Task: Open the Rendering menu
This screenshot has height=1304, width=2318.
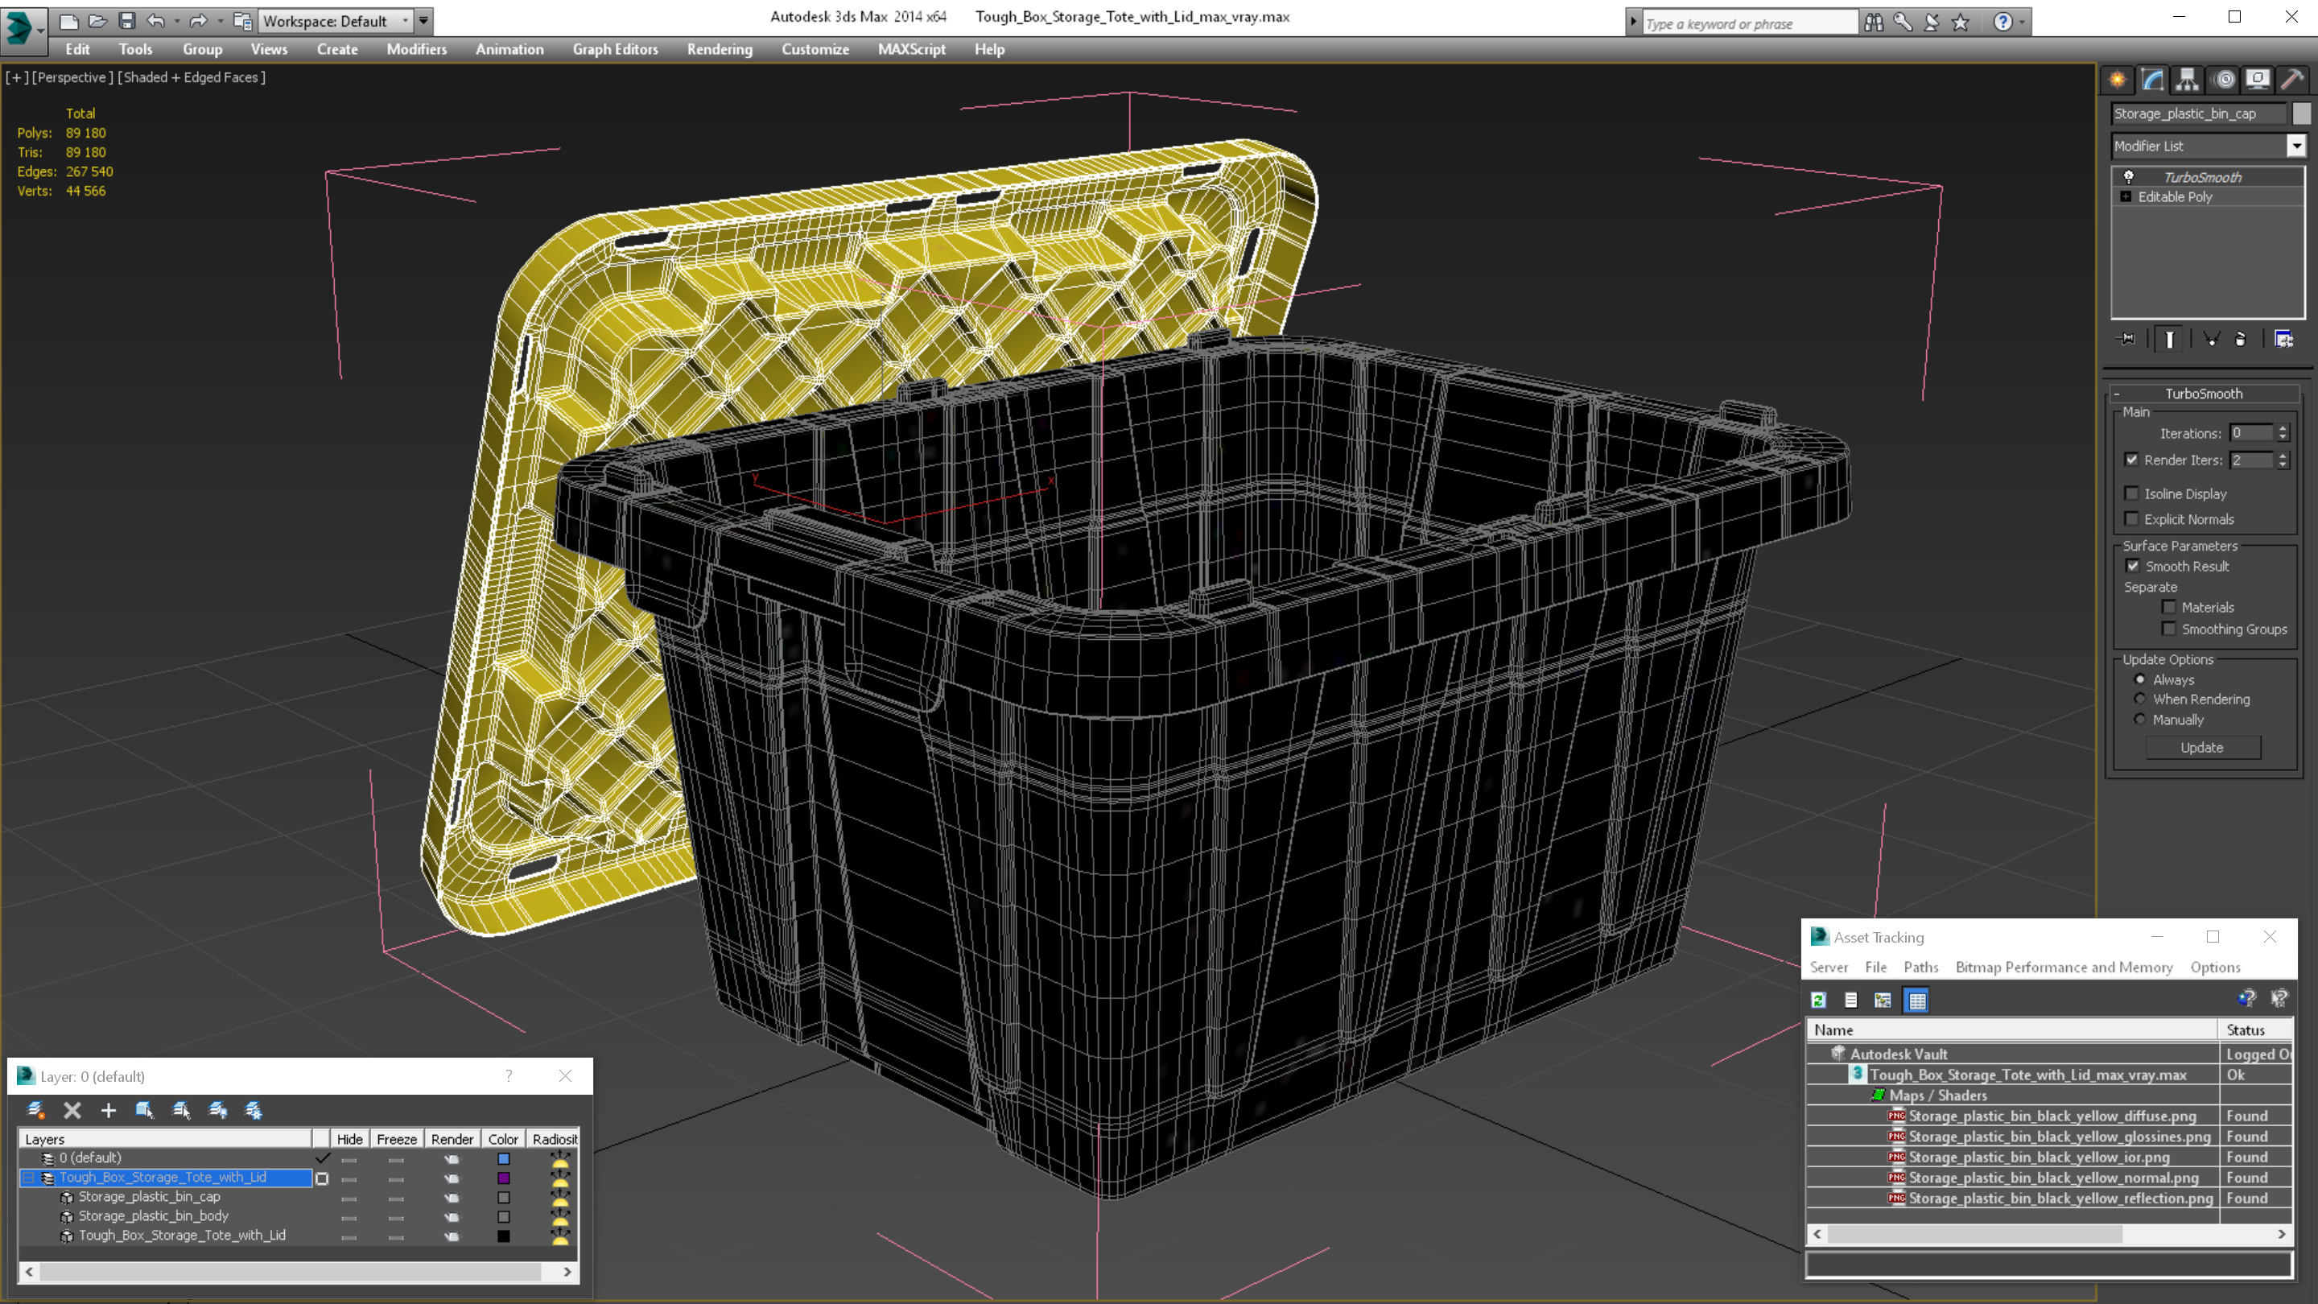Action: pyautogui.click(x=719, y=49)
